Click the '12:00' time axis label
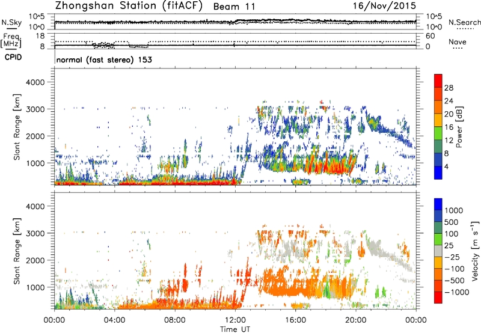The width and height of the screenshot is (481, 333). point(235,320)
